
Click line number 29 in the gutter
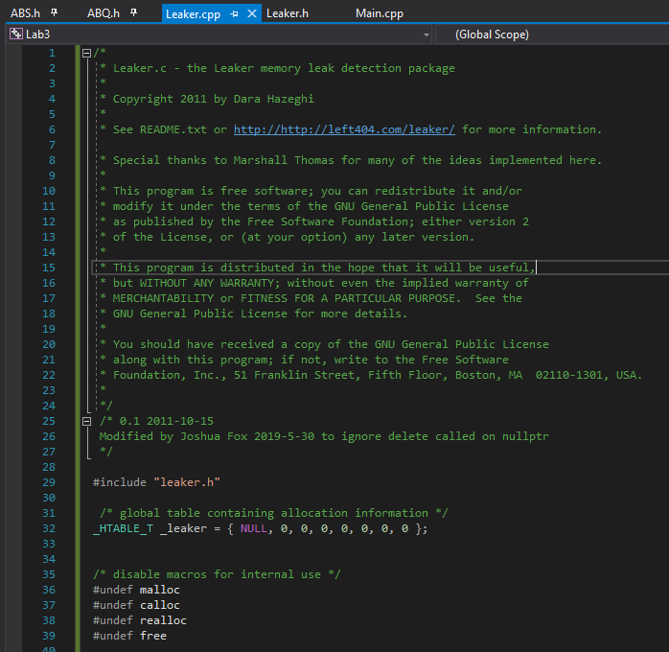click(x=49, y=482)
